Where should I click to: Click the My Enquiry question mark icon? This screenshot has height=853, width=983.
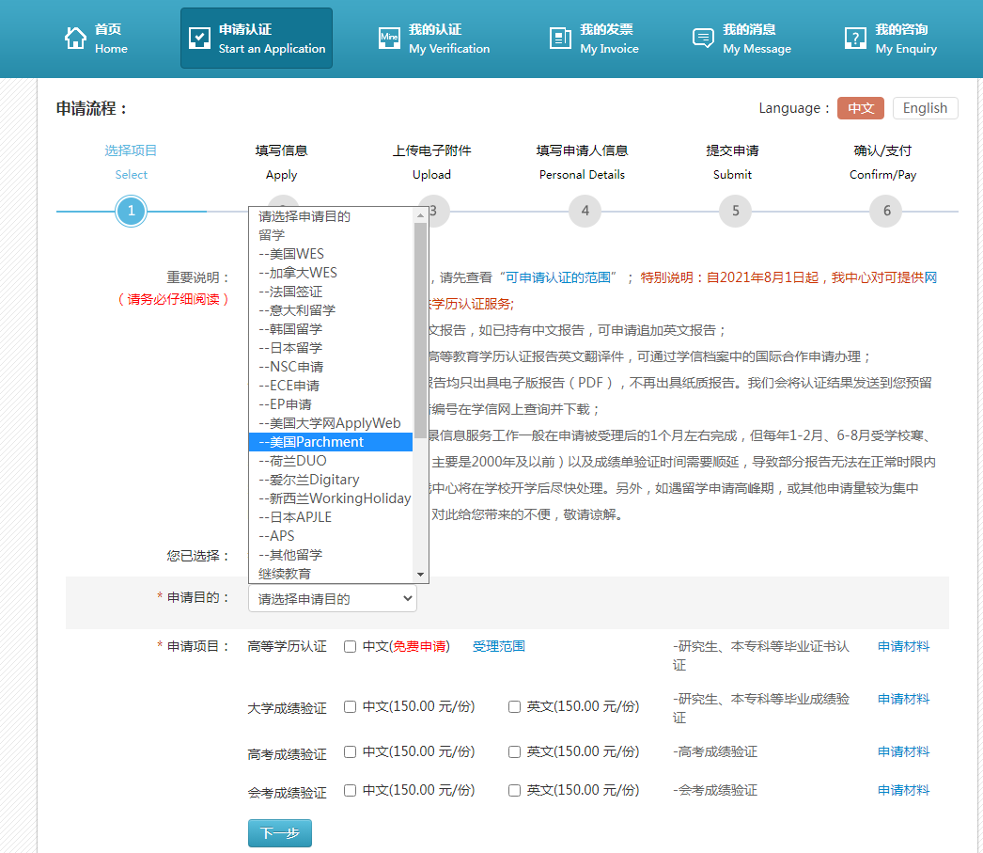[853, 37]
